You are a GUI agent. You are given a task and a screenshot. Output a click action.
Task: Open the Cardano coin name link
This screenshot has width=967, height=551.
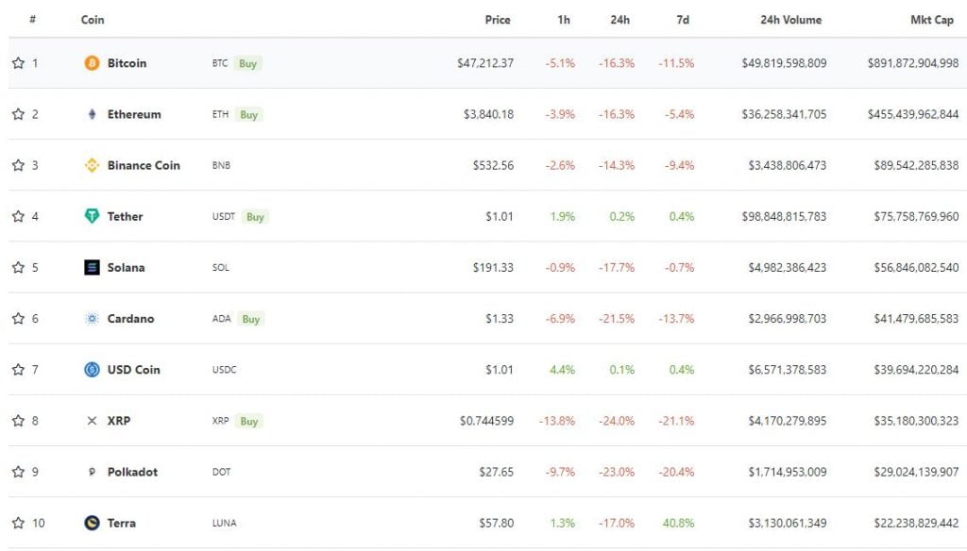pyautogui.click(x=130, y=319)
